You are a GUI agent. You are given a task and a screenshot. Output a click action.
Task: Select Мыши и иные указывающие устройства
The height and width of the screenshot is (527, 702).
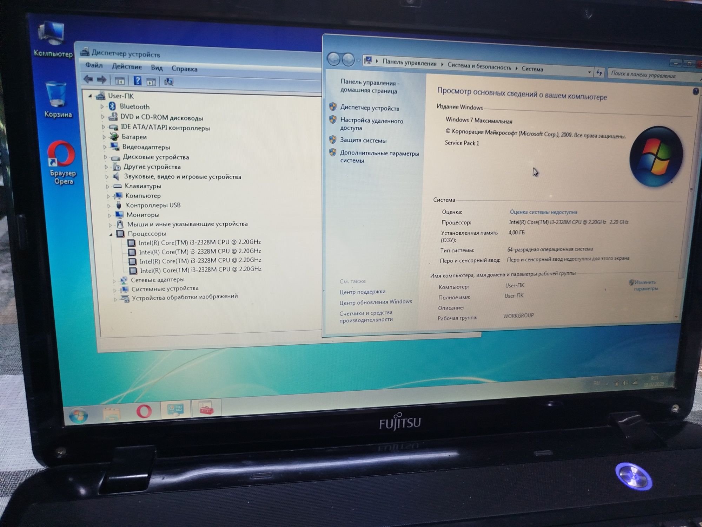187,224
